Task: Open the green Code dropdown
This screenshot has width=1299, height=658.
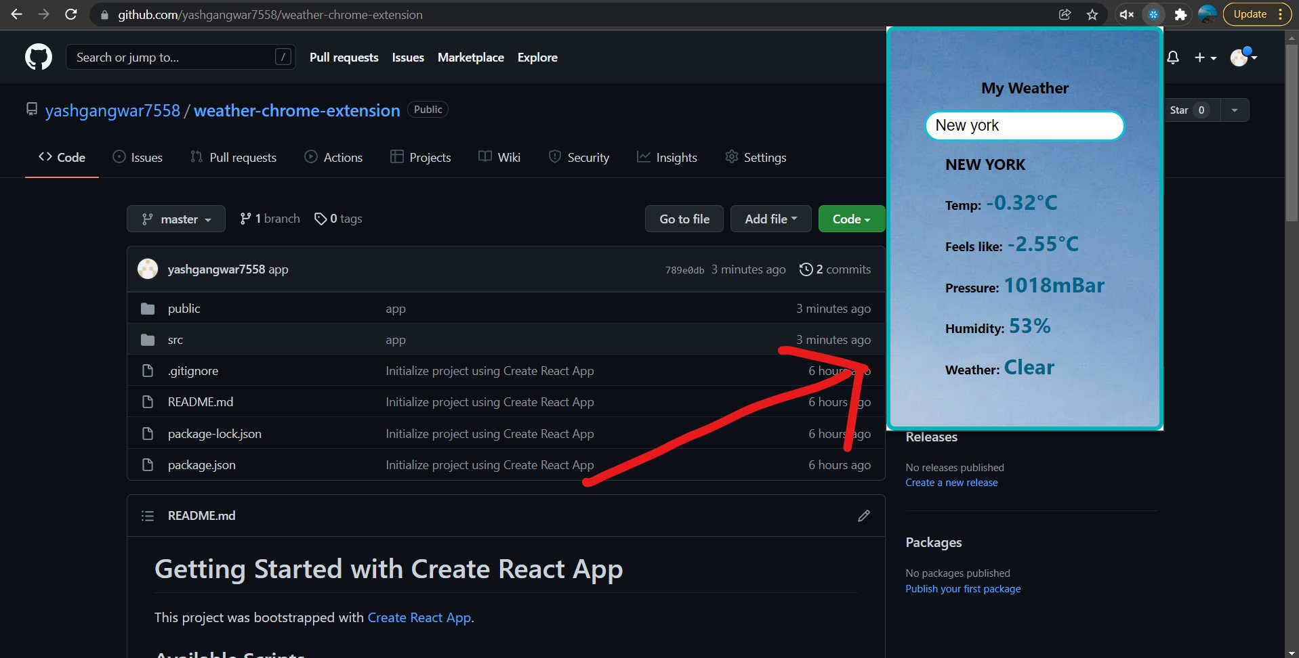Action: [x=852, y=219]
